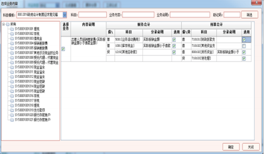Click the folder icon of SYS0001001016
Screen dimensions: 264x154
pos(12,96)
